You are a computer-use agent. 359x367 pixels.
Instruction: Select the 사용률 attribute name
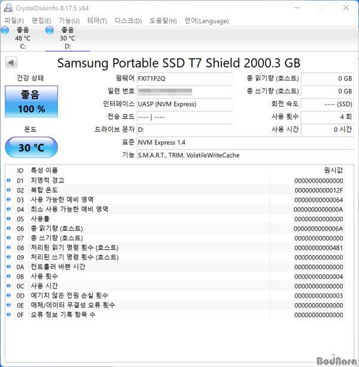pyautogui.click(x=40, y=219)
